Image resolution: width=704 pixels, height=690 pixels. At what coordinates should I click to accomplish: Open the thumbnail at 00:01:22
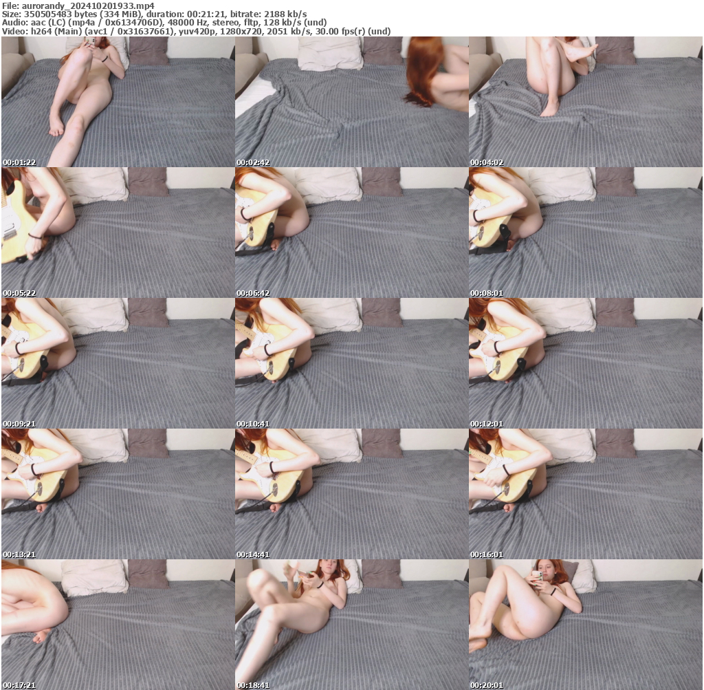pyautogui.click(x=117, y=102)
